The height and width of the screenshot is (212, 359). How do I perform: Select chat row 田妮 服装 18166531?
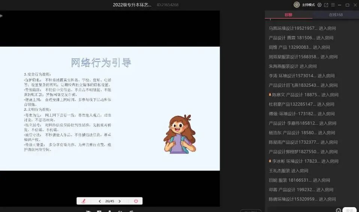[x=299, y=180]
